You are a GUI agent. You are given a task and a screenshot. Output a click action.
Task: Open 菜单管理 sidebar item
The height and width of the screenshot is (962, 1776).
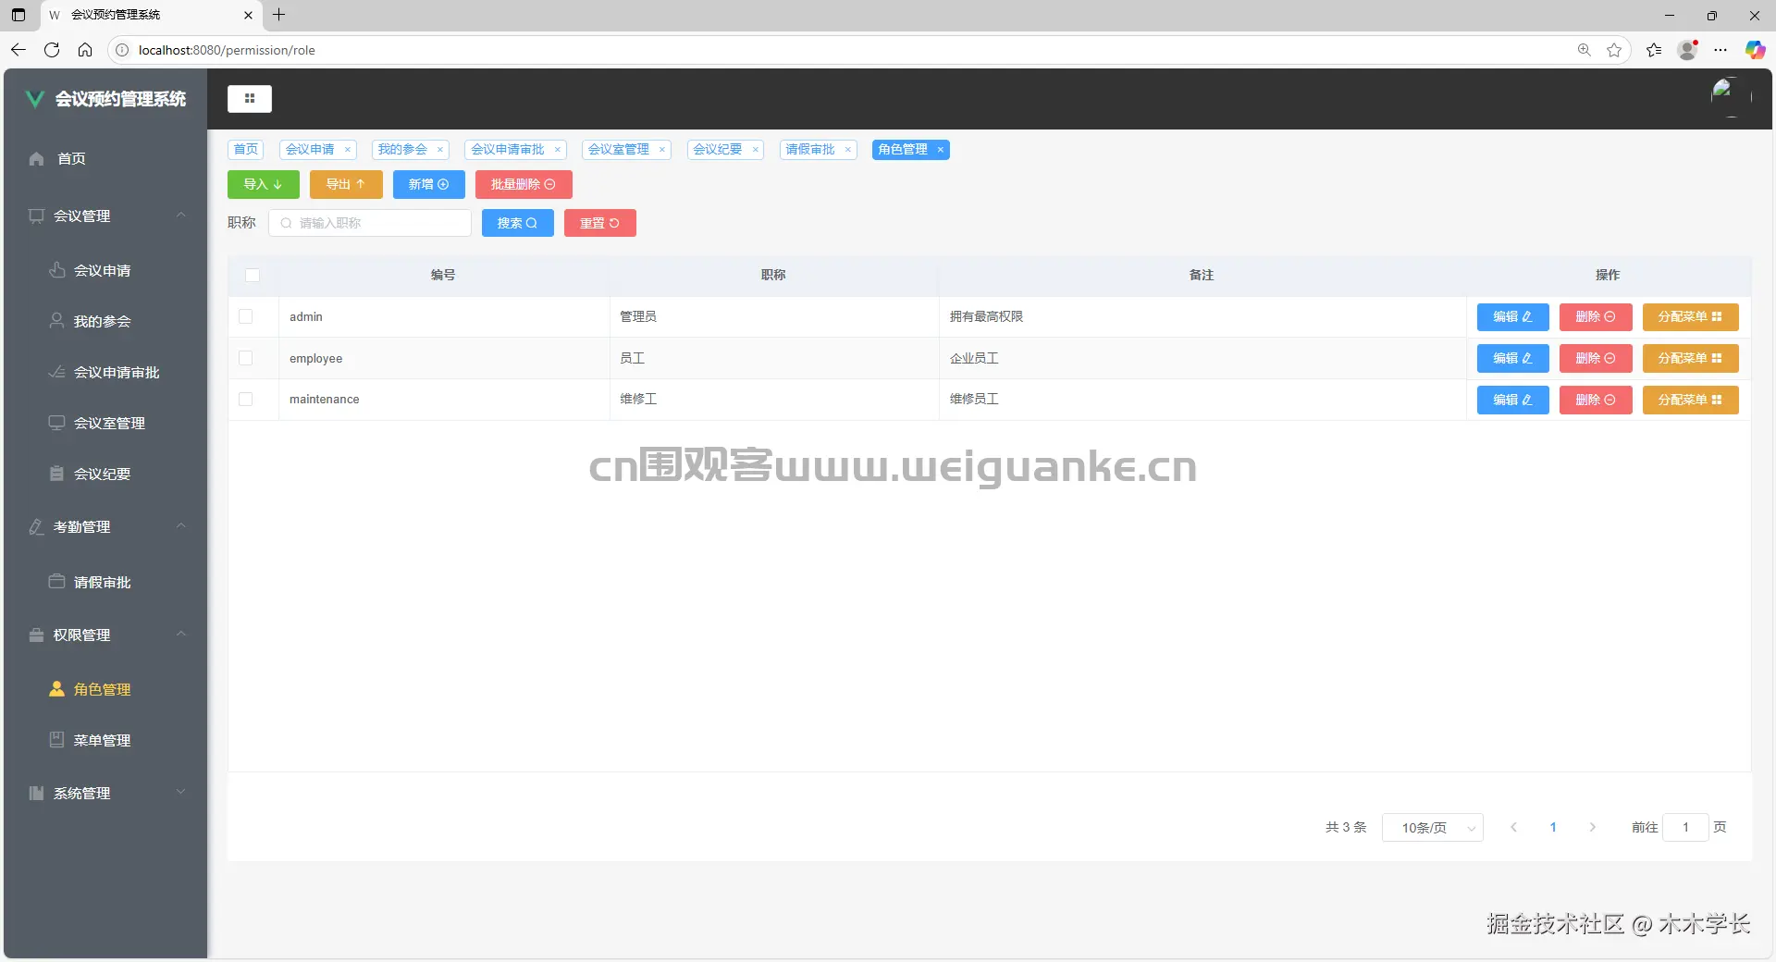[x=105, y=740]
